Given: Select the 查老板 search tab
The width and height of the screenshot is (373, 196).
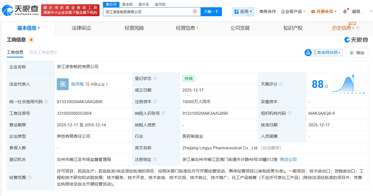Looking at the screenshot, I should click(x=127, y=4).
